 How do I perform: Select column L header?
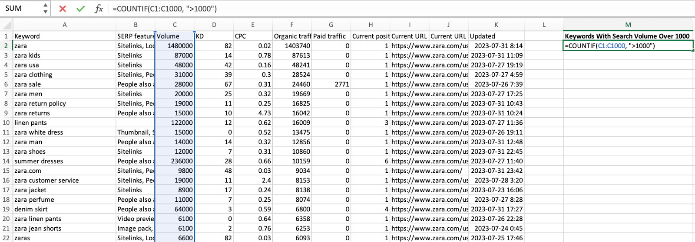pyautogui.click(x=544, y=25)
